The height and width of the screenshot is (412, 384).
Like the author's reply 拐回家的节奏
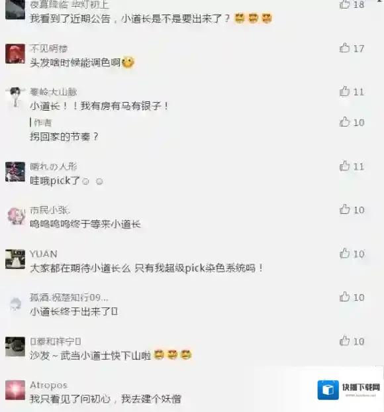coord(344,122)
